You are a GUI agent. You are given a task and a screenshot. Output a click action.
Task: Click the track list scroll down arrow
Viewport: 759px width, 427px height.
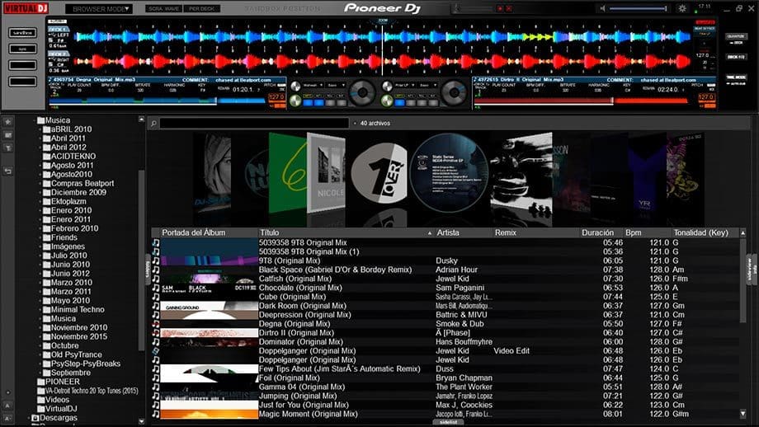click(x=743, y=414)
